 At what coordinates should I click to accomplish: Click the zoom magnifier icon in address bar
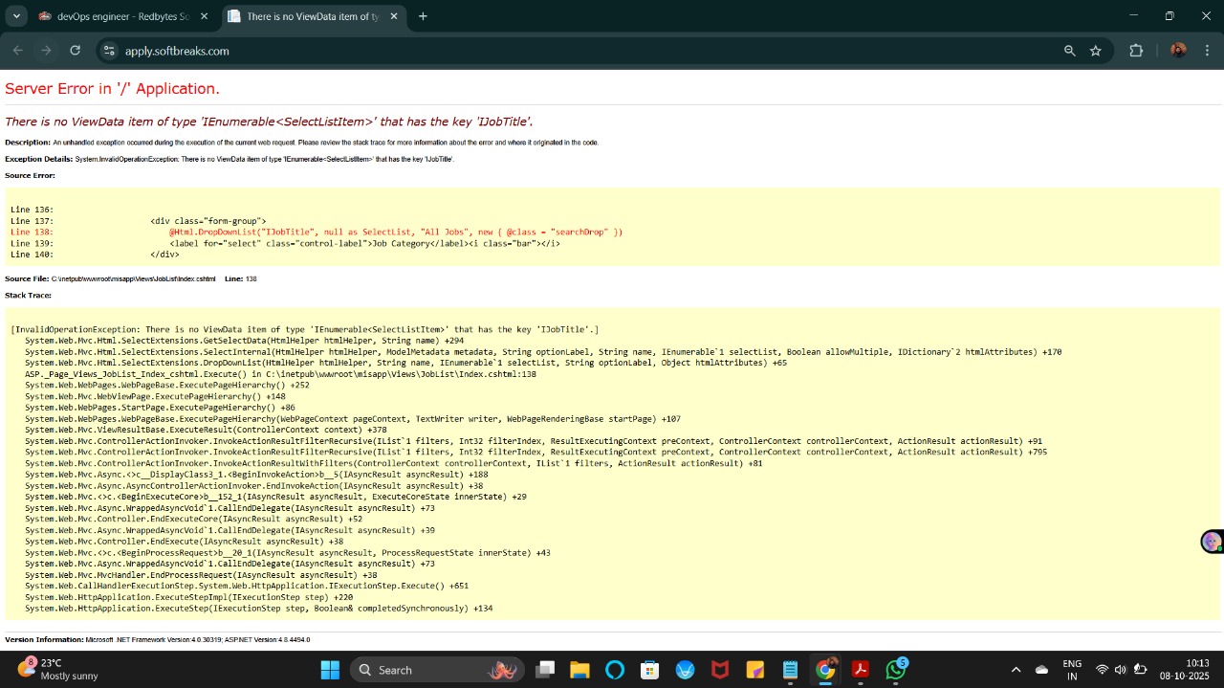pos(1070,51)
